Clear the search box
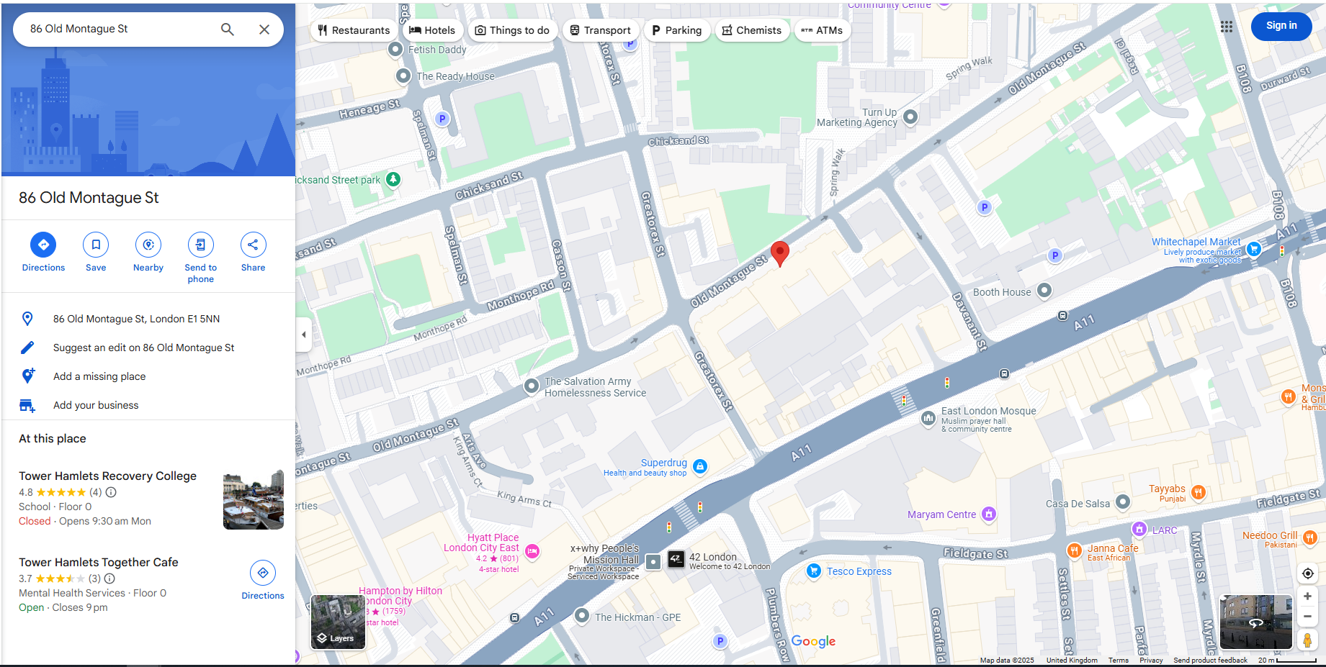This screenshot has width=1326, height=667. pyautogui.click(x=264, y=29)
